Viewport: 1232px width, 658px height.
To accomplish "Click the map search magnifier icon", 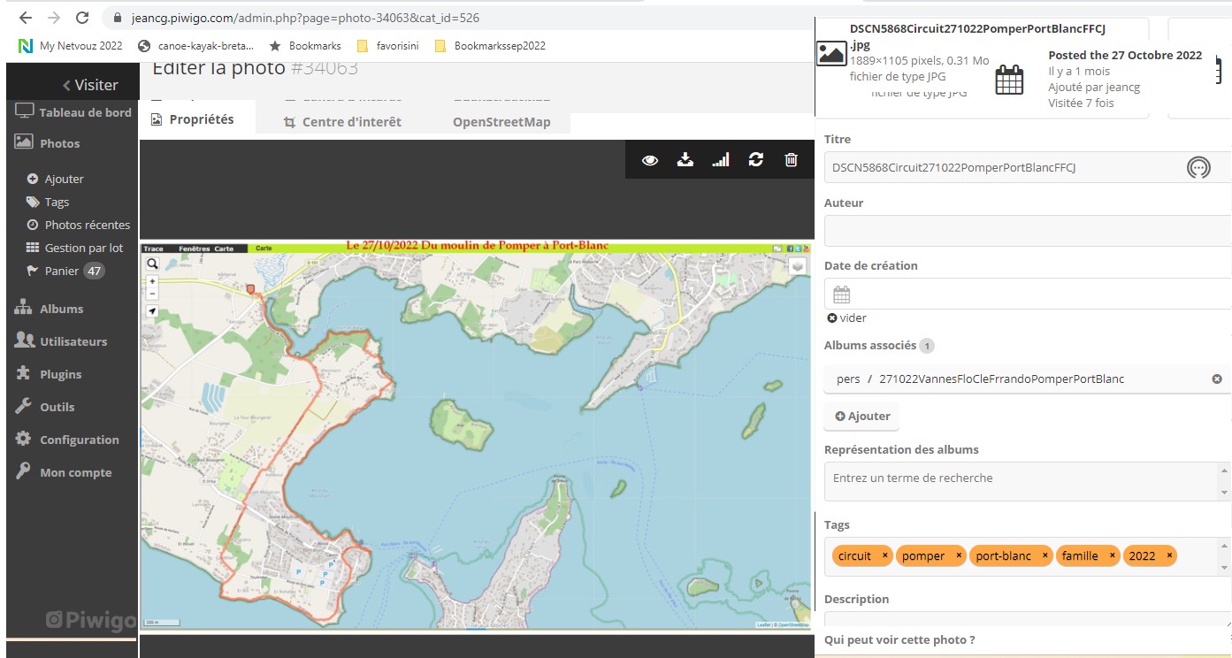I will 152,264.
